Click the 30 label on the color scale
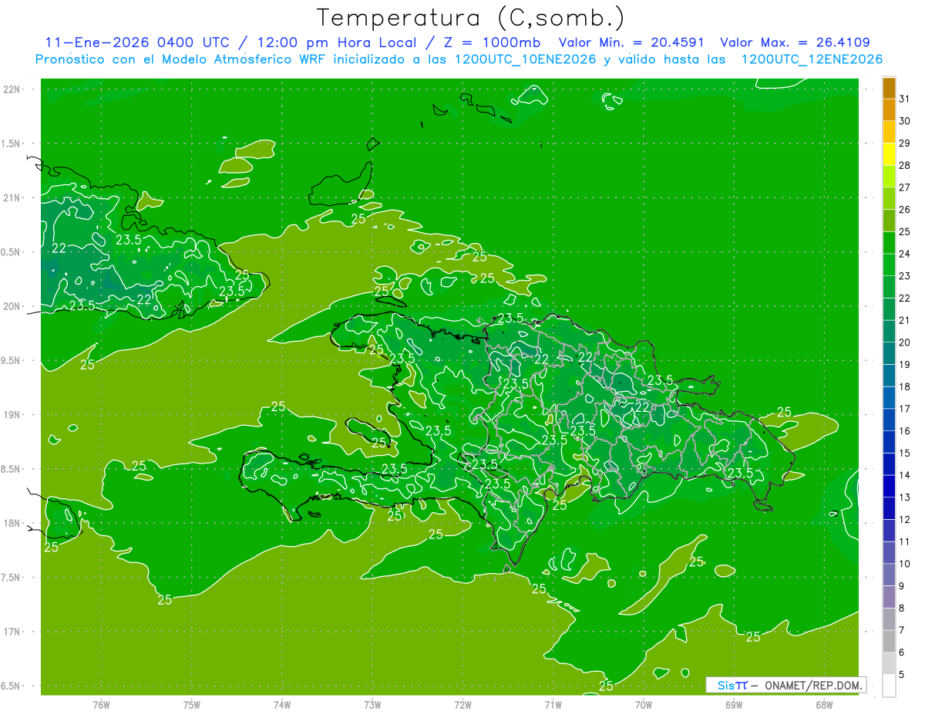This screenshot has height=715, width=925. [904, 121]
